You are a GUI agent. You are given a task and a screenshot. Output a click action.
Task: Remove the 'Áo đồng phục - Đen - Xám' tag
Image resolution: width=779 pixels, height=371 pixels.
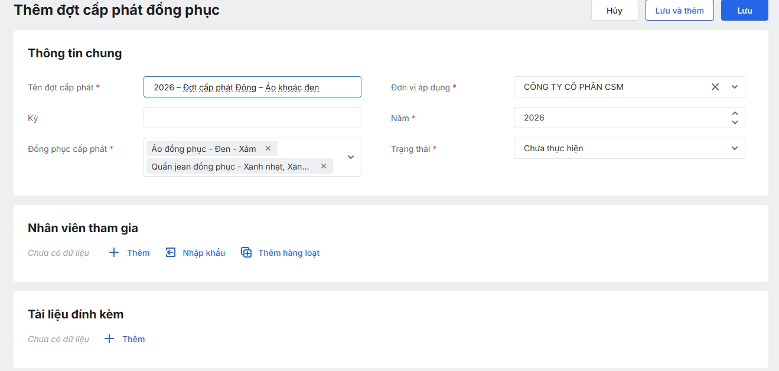point(268,149)
